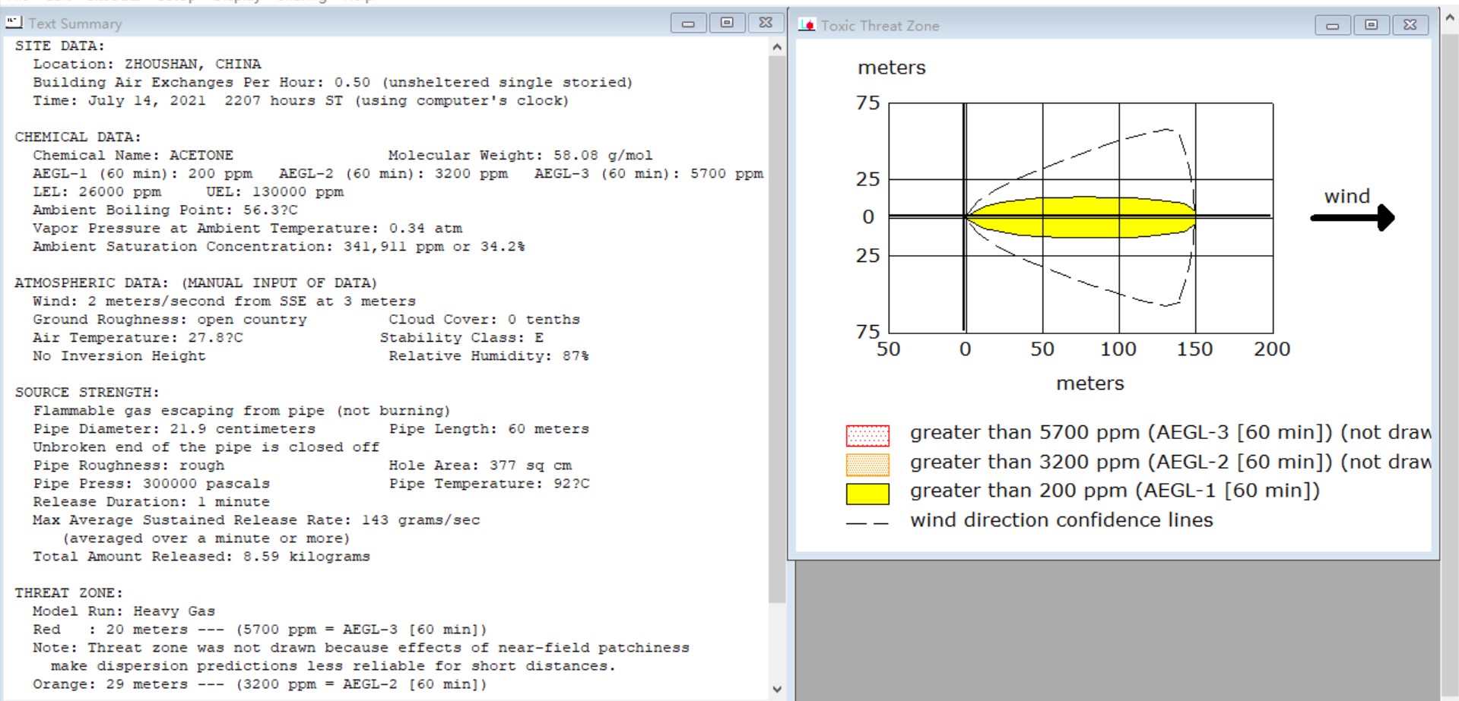
Task: Maximize the Text Summary window
Action: [727, 24]
